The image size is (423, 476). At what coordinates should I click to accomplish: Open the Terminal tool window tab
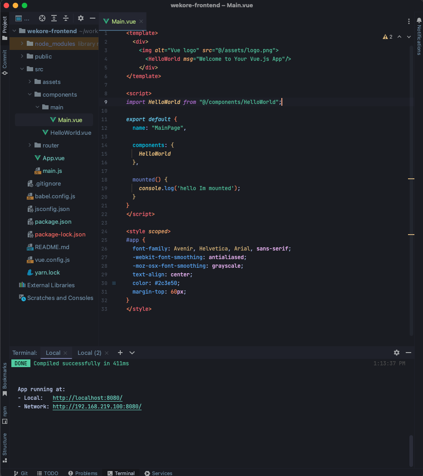tap(121, 473)
